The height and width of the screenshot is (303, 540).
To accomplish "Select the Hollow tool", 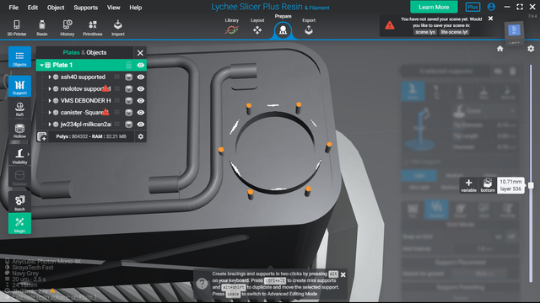I will click(x=19, y=130).
